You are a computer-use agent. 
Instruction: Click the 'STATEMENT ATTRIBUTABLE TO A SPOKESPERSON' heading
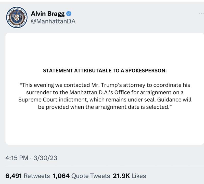[x=105, y=71]
